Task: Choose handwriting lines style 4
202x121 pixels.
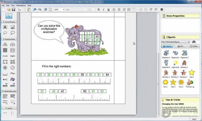Action: 13,102
